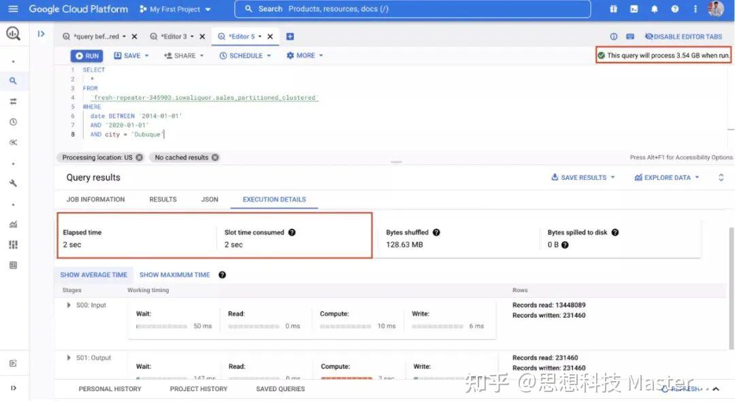Click help icon beside SHOW MAXIMUM TIME
This screenshot has width=735, height=413.
click(222, 275)
